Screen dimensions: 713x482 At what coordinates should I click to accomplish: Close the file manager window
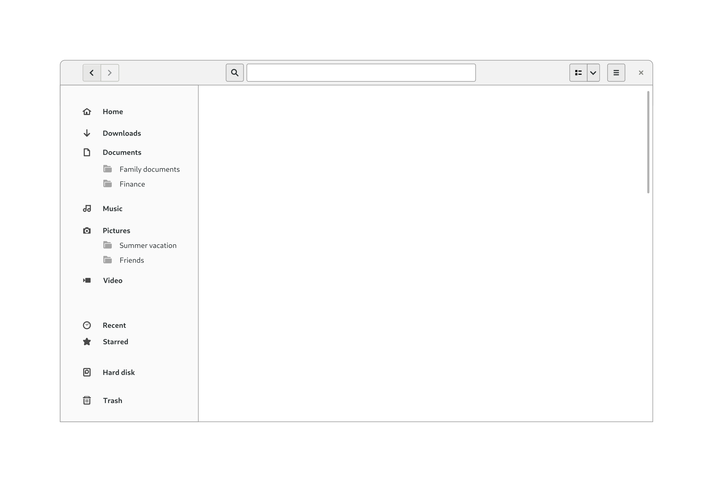click(641, 73)
